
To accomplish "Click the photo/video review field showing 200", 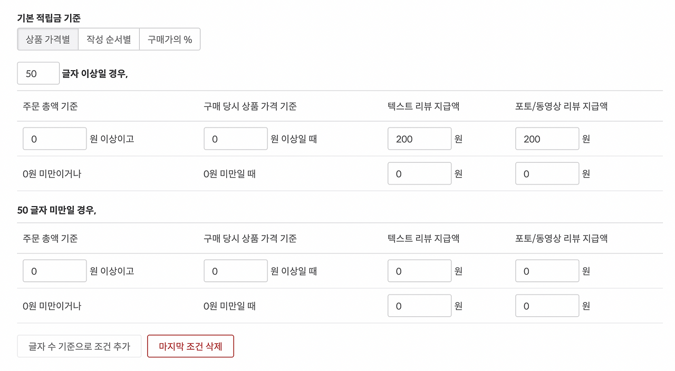I will click(547, 138).
